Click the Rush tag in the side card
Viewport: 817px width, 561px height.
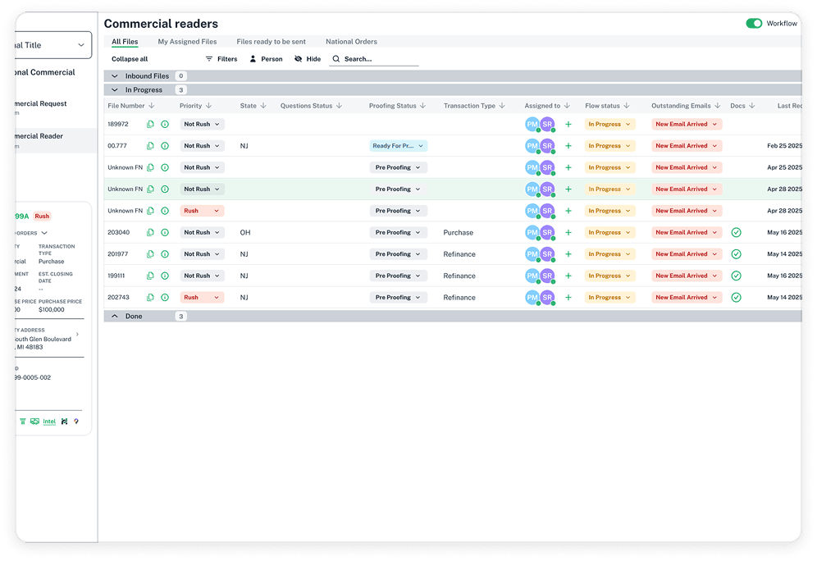[42, 217]
